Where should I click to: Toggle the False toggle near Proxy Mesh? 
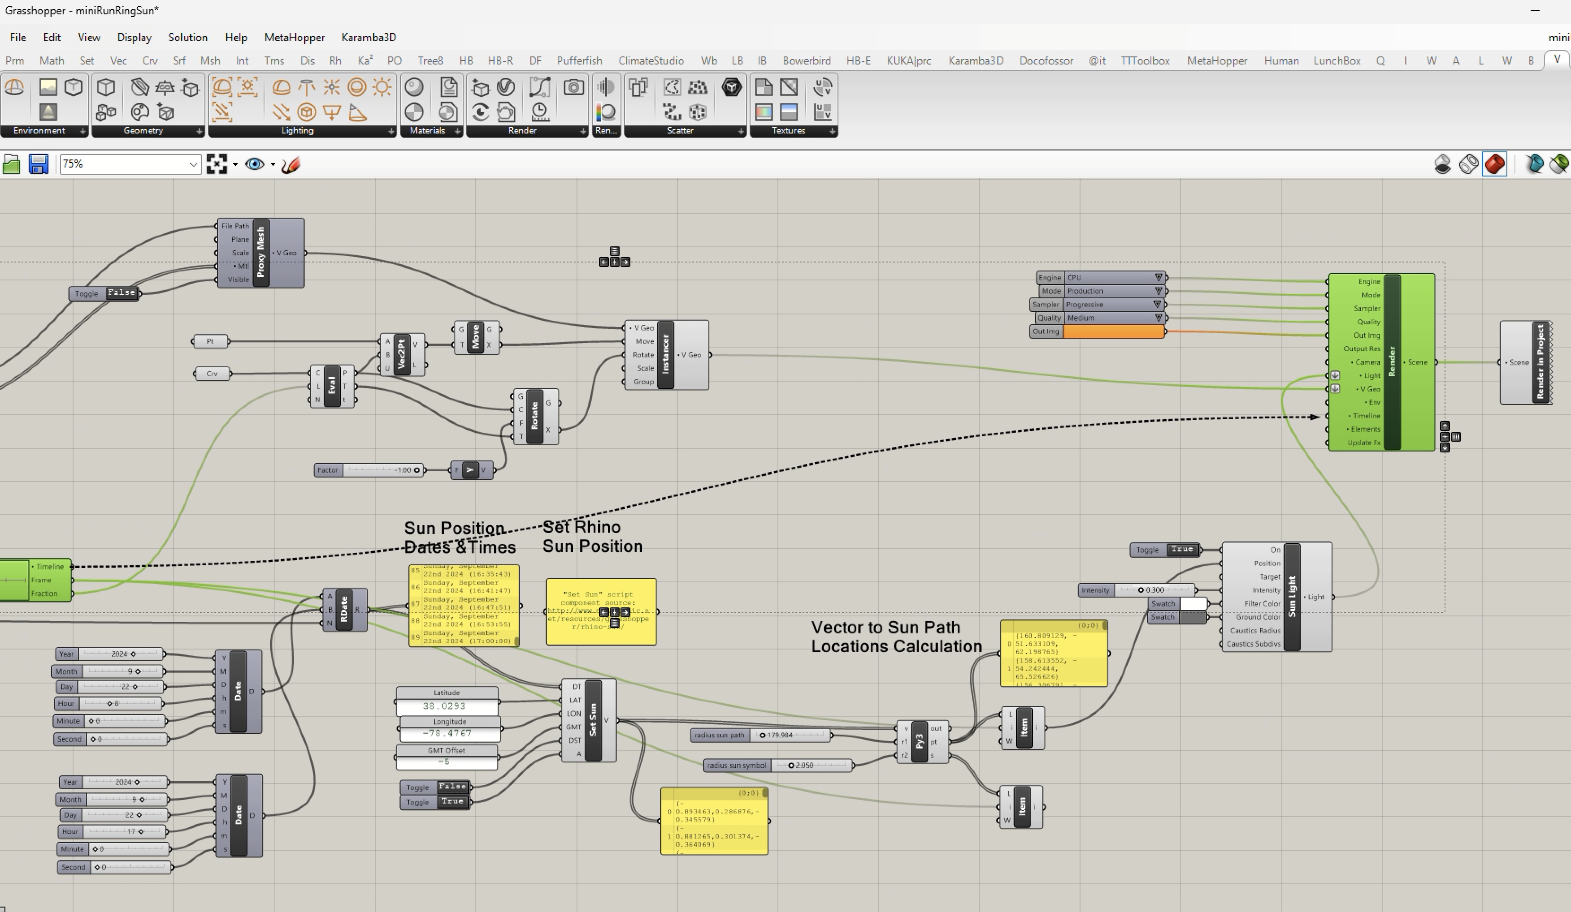coord(121,293)
